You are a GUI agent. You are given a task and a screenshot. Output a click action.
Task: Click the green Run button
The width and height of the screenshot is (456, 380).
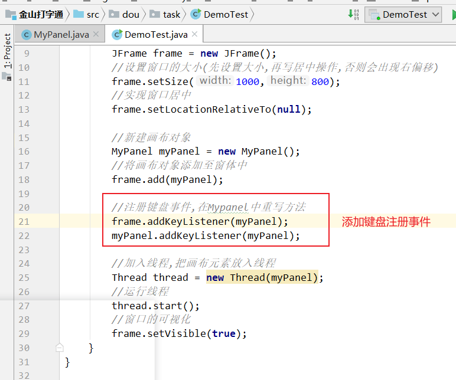pyautogui.click(x=454, y=15)
